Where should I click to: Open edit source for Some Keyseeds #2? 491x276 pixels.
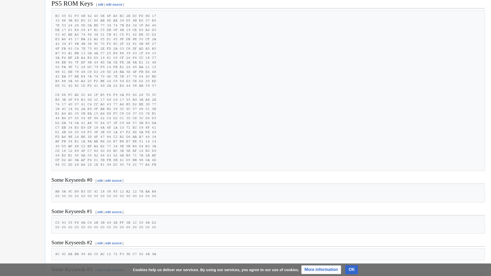tap(114, 243)
